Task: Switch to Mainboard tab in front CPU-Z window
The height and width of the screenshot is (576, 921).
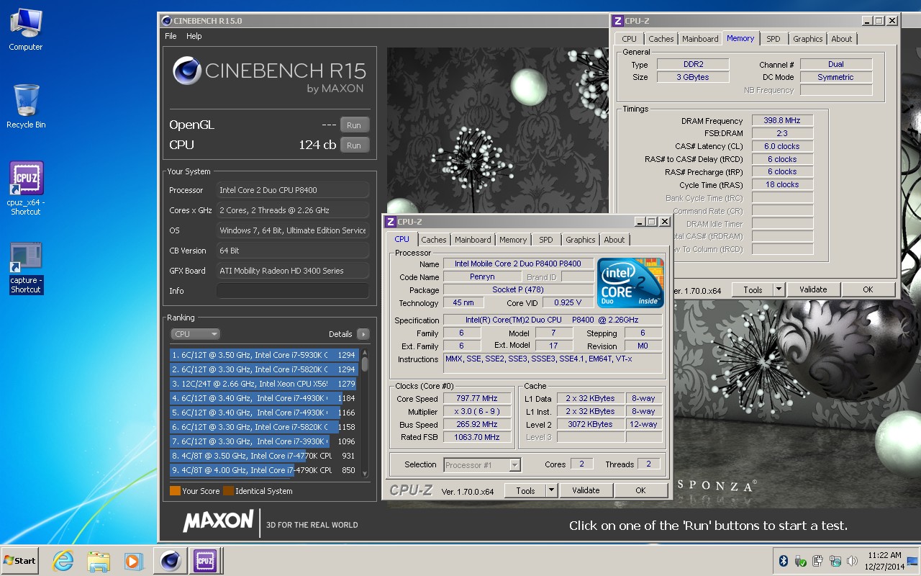Action: [473, 240]
